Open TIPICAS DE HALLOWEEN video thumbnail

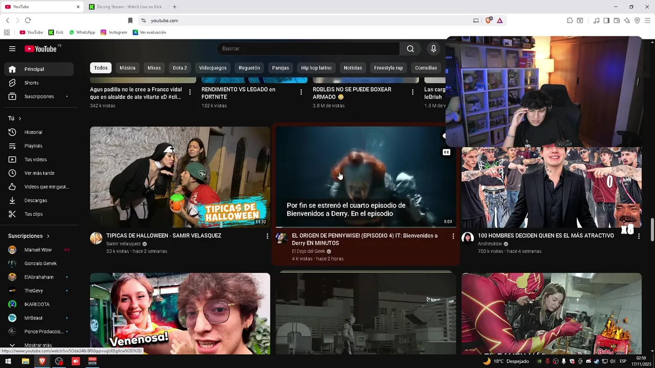pyautogui.click(x=180, y=177)
